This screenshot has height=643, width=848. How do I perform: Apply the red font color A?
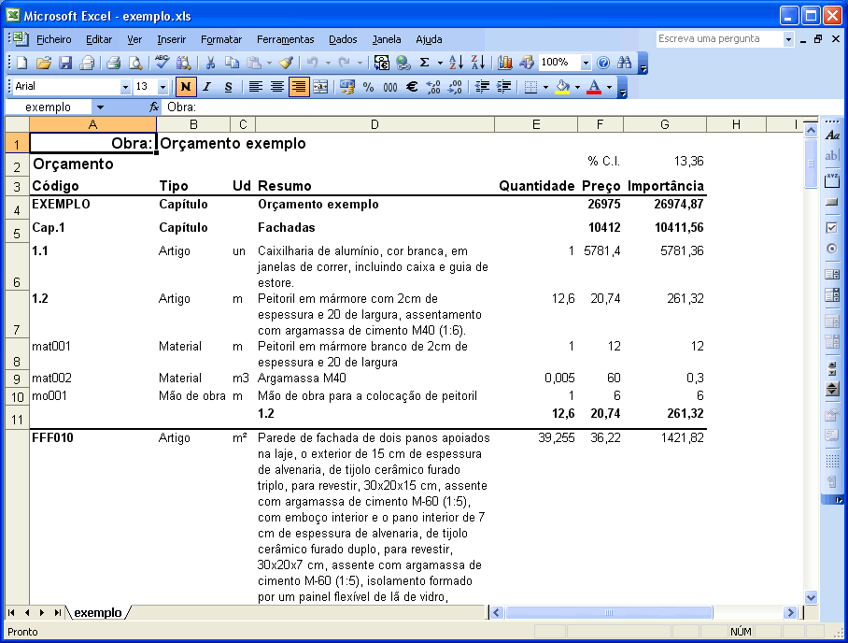click(x=594, y=87)
